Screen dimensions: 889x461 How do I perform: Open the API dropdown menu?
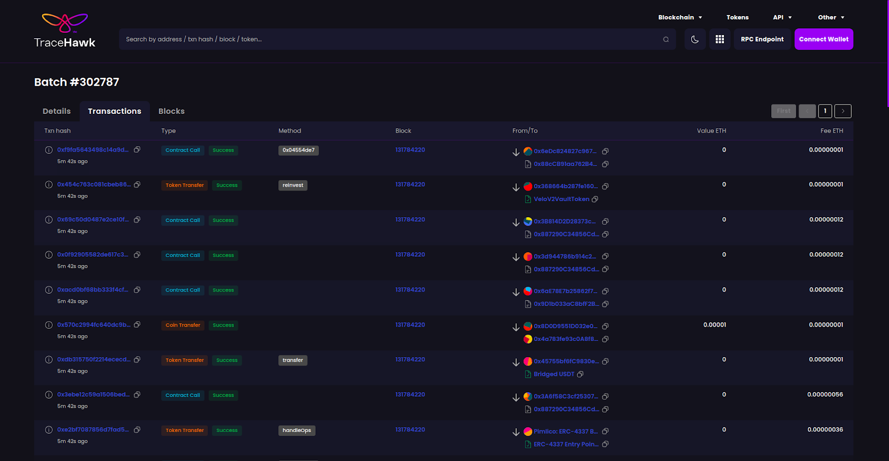(782, 17)
